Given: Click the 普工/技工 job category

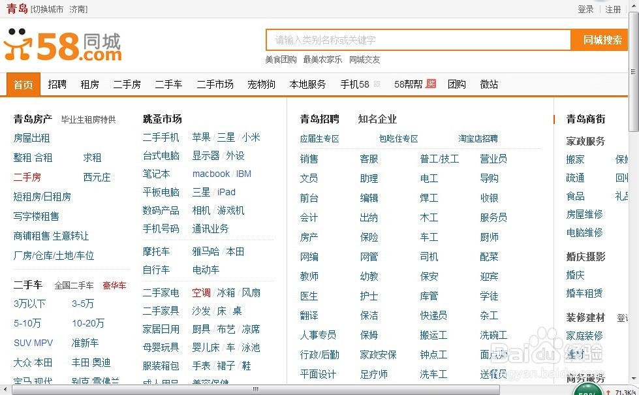Looking at the screenshot, I should pos(439,159).
